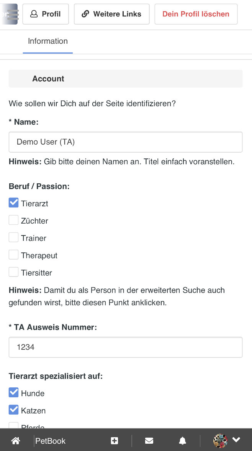Open the hamburger menu icon
This screenshot has width=252, height=451.
pos(13,14)
